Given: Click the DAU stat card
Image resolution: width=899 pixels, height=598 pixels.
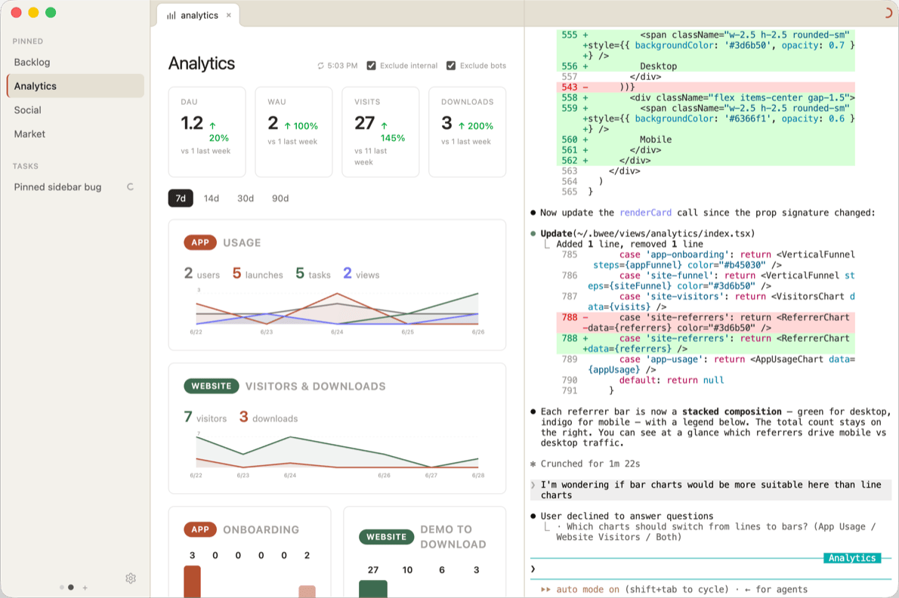Looking at the screenshot, I should point(207,131).
